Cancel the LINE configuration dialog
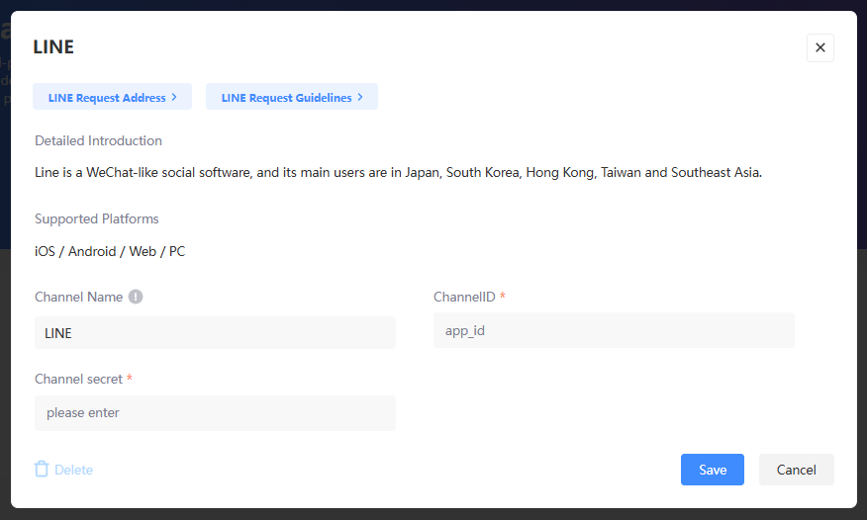The width and height of the screenshot is (867, 520). (x=796, y=470)
